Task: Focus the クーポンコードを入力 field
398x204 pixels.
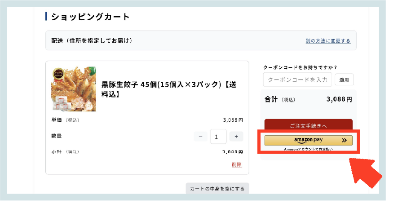Action: point(297,80)
